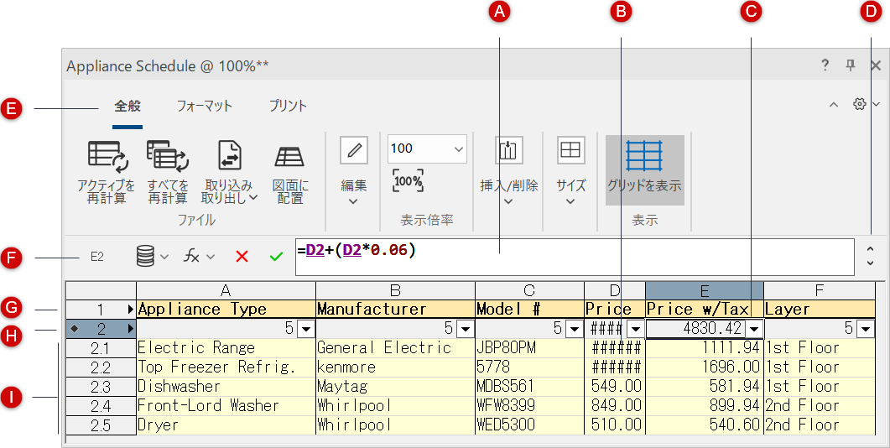Click the Recalculate All (すべてを再計算) icon
890x448 pixels.
167,156
